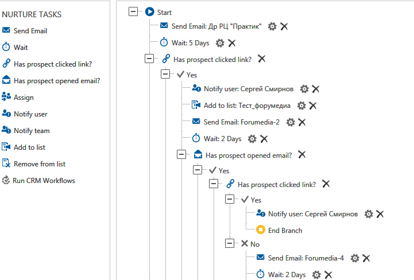Open settings for Add to list: Тест_форумедиа
Screen dimensions: 414x280
(301, 106)
